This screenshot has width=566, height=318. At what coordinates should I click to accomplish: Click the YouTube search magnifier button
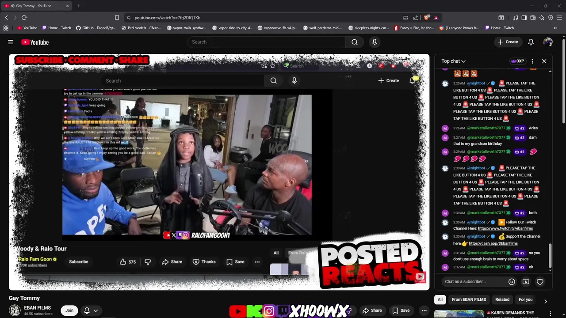point(355,42)
